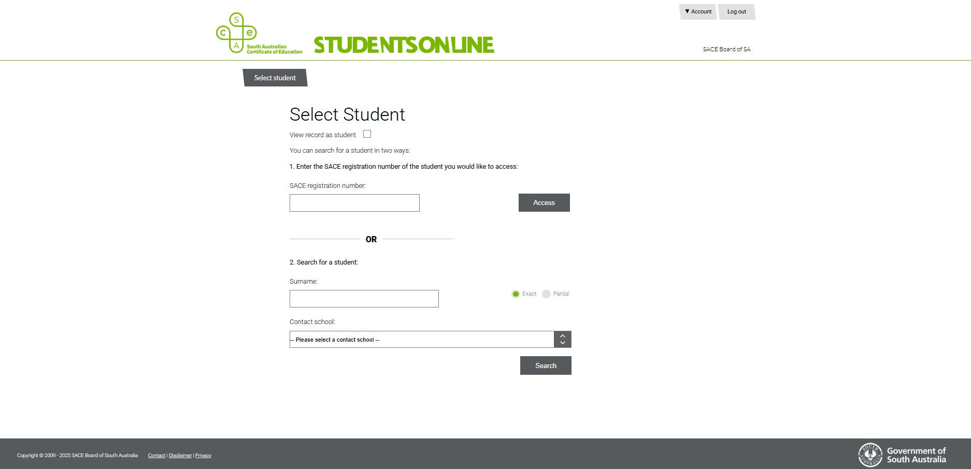Image resolution: width=971 pixels, height=469 pixels.
Task: Click the Select Student page heading
Action: coord(347,114)
